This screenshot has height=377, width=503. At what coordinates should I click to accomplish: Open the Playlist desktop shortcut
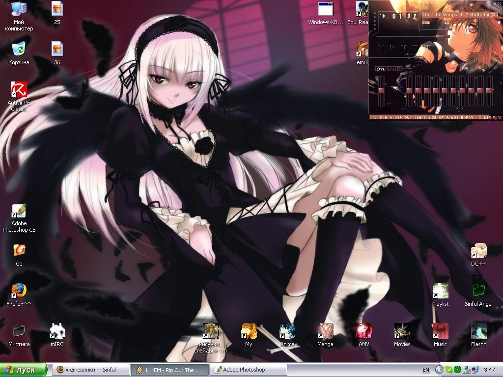tap(440, 295)
